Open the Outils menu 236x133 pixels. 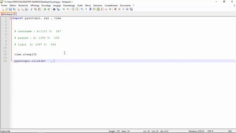pyautogui.click(x=80, y=6)
